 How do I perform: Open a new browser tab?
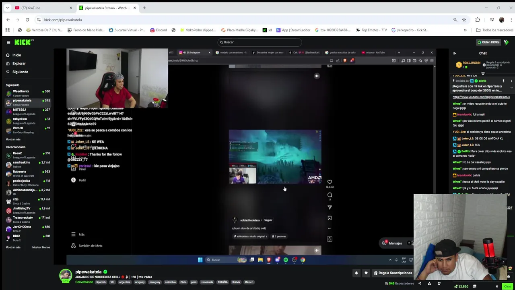tap(144, 8)
